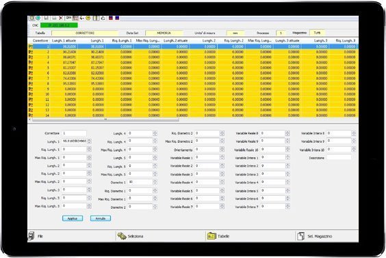
Task: Click the Variabile Intera 7 spinner arrows
Action: (287, 207)
